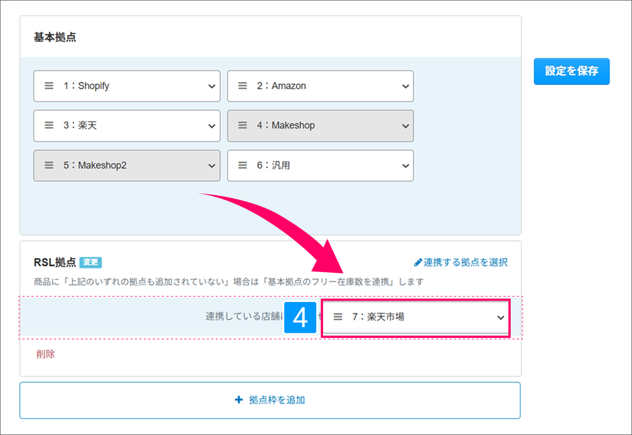The image size is (632, 435).
Task: Click the drag handle beside 2：Amazon
Action: (243, 86)
